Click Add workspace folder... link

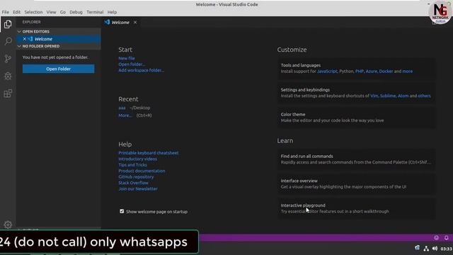pos(142,70)
